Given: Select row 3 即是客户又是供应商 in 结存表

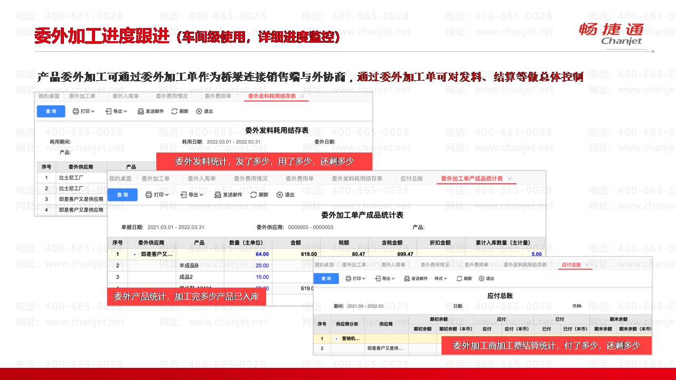Looking at the screenshot, I should click(x=81, y=199).
